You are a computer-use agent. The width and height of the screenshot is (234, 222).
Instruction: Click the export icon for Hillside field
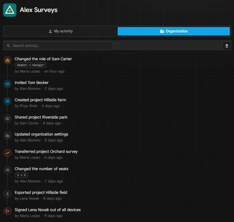click(8, 194)
